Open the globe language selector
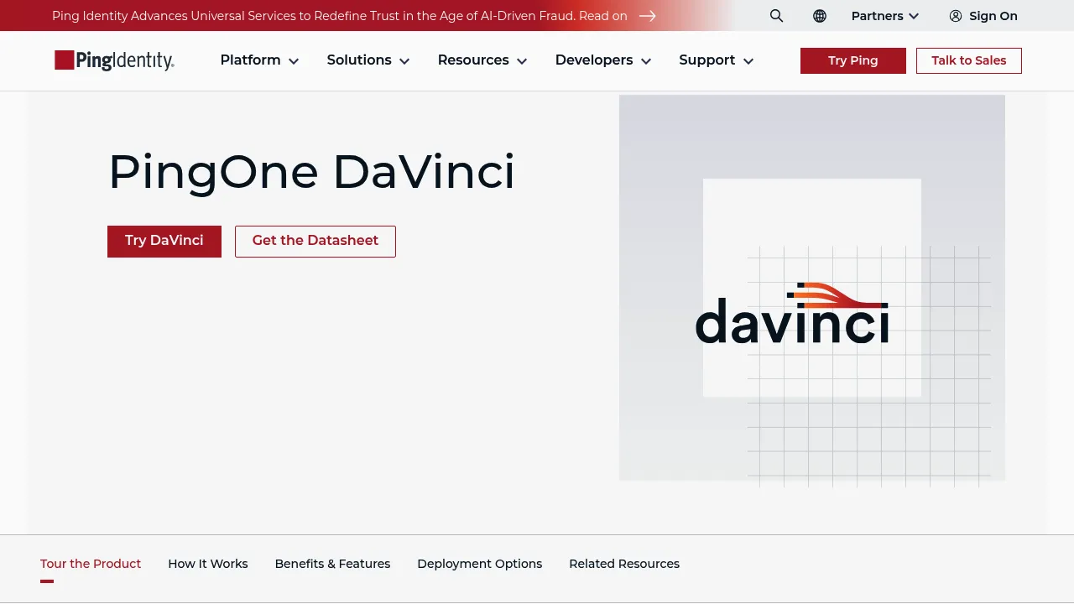The width and height of the screenshot is (1074, 604). 820,16
